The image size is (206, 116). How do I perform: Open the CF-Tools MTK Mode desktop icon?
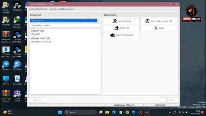(17, 37)
